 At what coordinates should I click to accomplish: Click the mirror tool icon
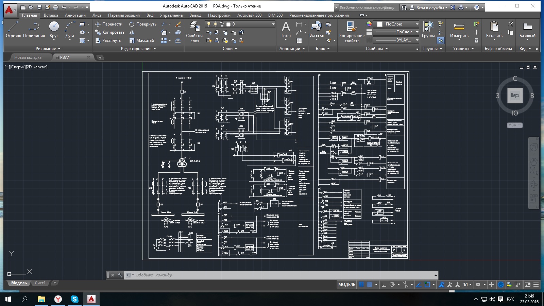point(132,32)
